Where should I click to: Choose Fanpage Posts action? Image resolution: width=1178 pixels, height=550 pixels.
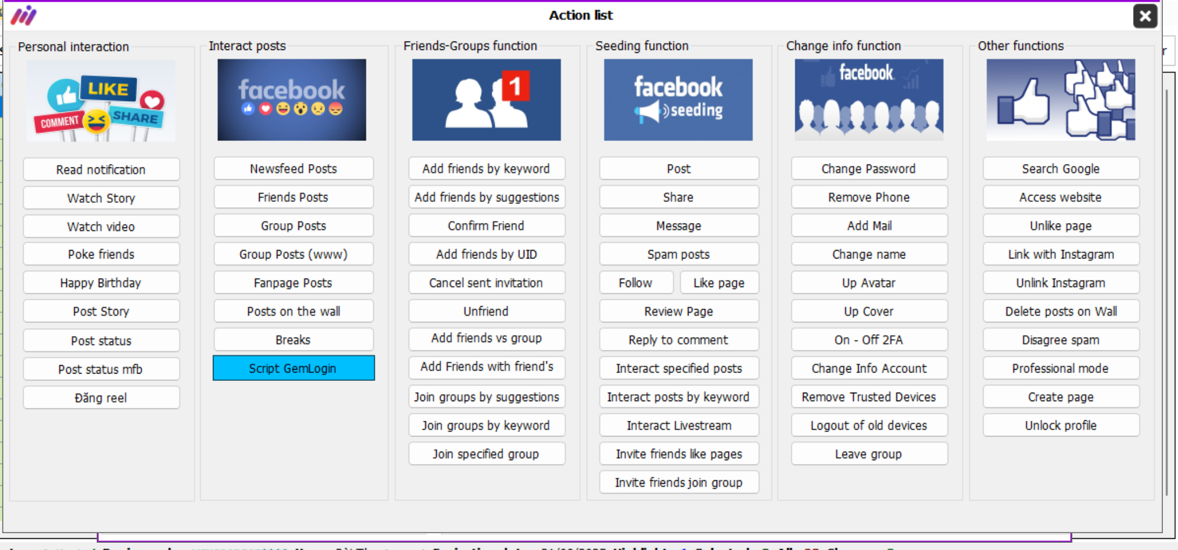tap(293, 283)
